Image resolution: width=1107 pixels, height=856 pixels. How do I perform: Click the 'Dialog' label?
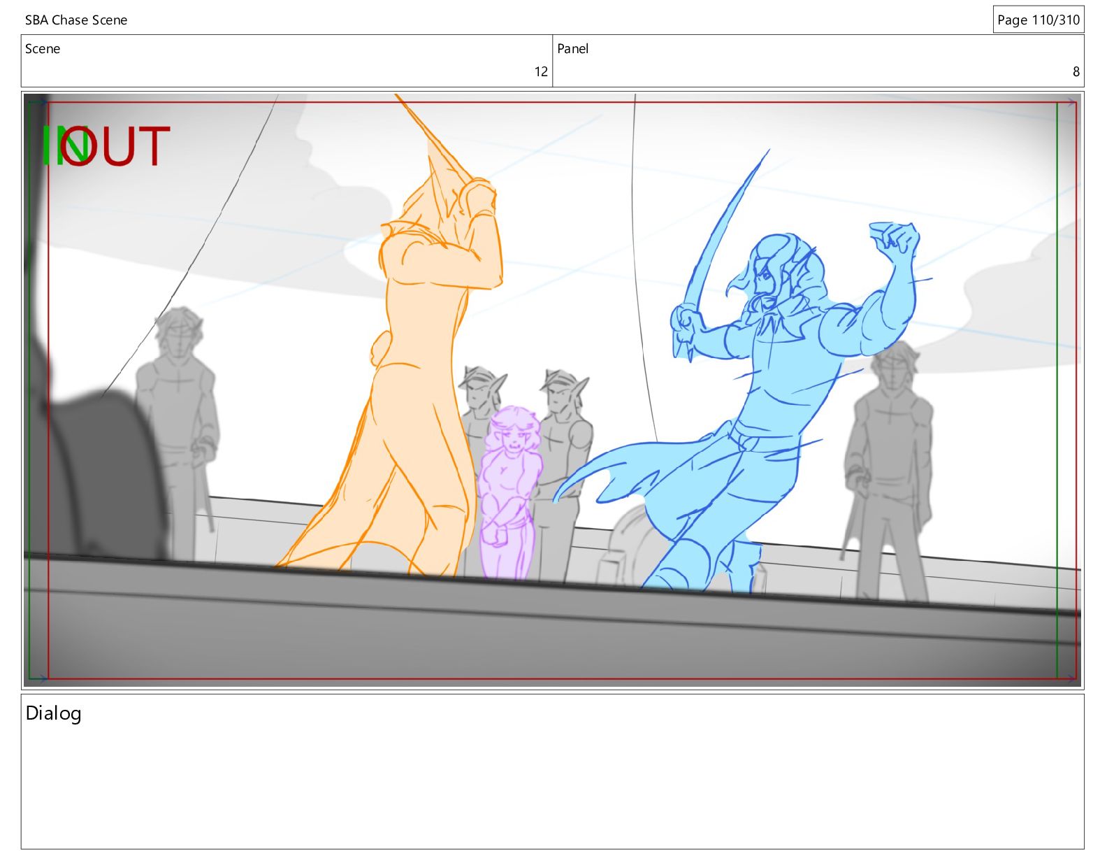coord(54,713)
